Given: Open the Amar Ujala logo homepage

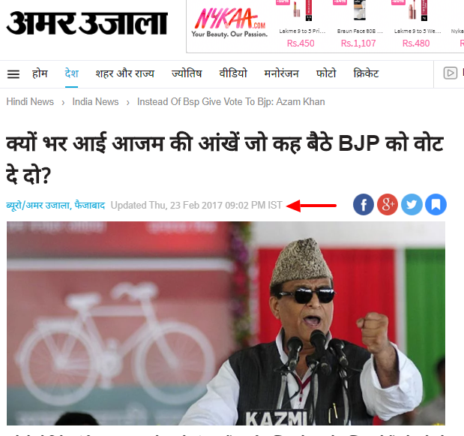Looking at the screenshot, I should click(87, 23).
